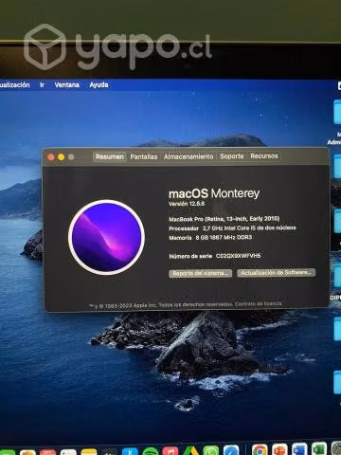Launch PowerPoint from the Dock
The height and width of the screenshot is (455, 341).
[x=279, y=450]
